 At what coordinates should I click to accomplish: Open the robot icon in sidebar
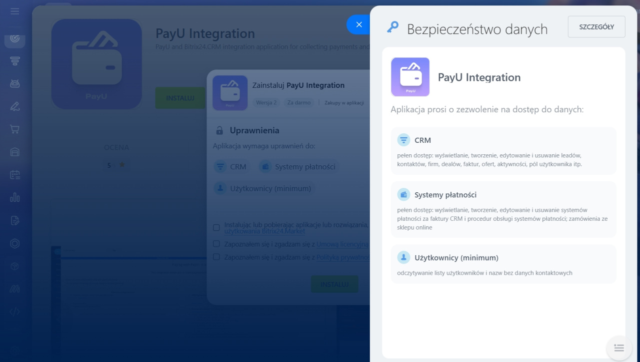pos(14,84)
